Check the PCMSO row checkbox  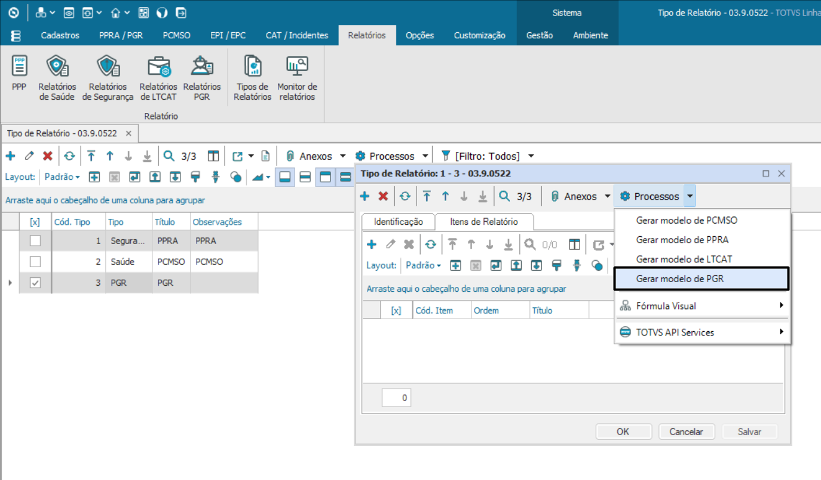click(x=35, y=262)
